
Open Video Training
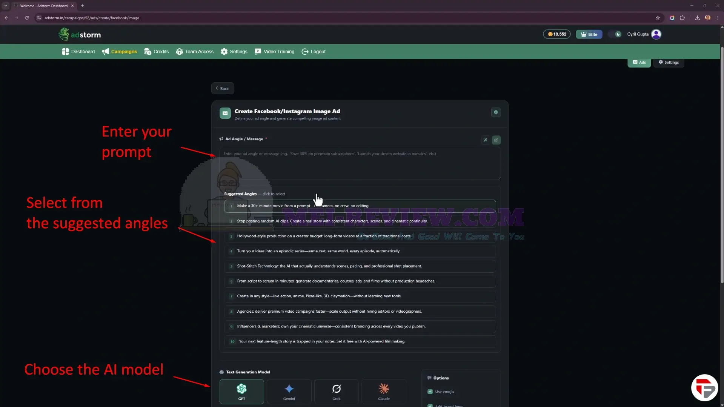point(274,52)
